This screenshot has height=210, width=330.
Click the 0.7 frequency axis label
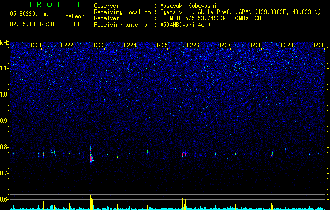[5, 173]
